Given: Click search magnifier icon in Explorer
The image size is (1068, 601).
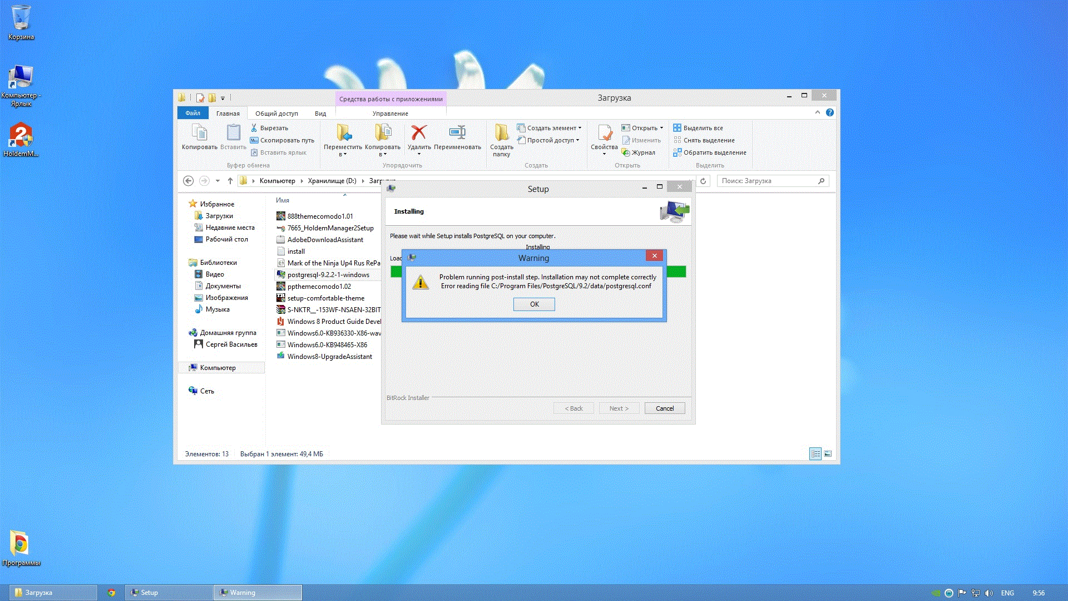Looking at the screenshot, I should (x=821, y=181).
